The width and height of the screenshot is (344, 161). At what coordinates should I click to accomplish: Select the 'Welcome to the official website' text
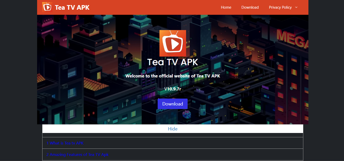pos(173,76)
